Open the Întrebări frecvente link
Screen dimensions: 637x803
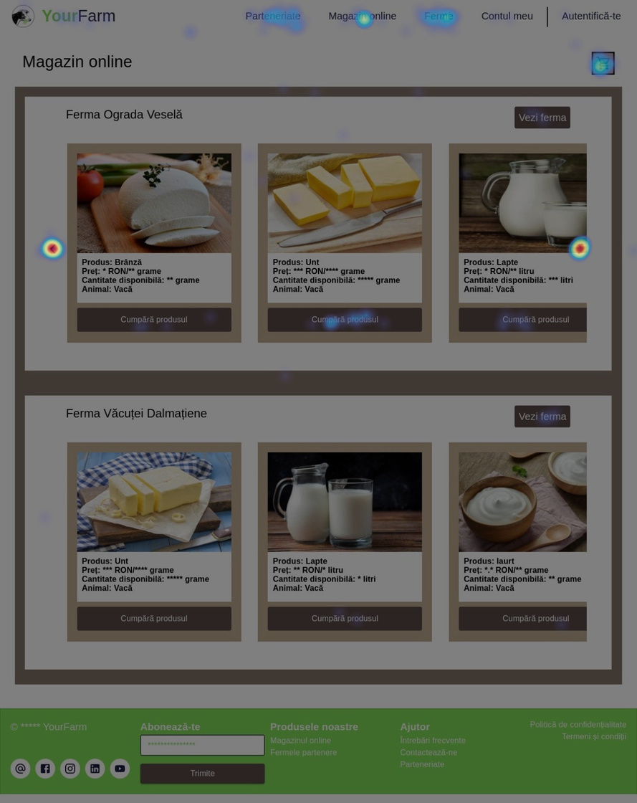[x=433, y=740]
